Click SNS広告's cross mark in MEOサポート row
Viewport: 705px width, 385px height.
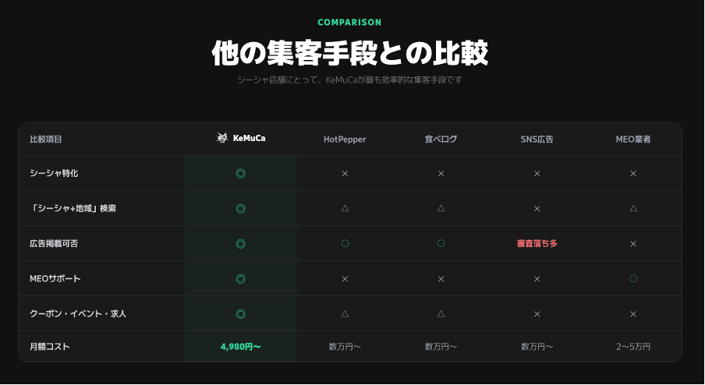tap(537, 278)
